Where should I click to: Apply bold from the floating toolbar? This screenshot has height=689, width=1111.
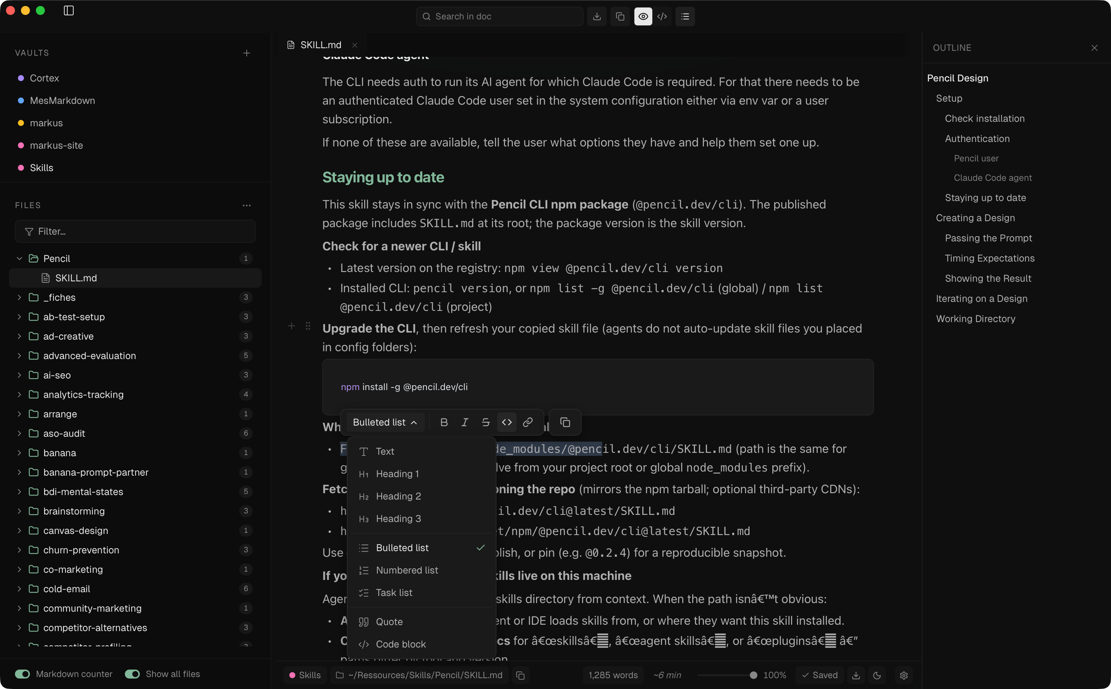pyautogui.click(x=444, y=423)
